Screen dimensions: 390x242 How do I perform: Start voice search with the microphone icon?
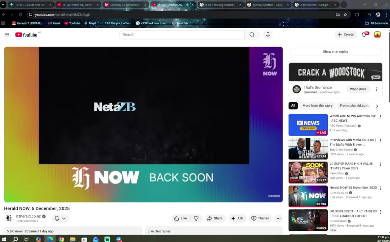(268, 35)
